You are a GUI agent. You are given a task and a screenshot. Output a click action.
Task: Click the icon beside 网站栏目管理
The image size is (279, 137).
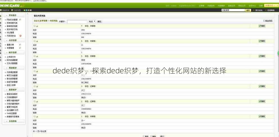(20, 20)
